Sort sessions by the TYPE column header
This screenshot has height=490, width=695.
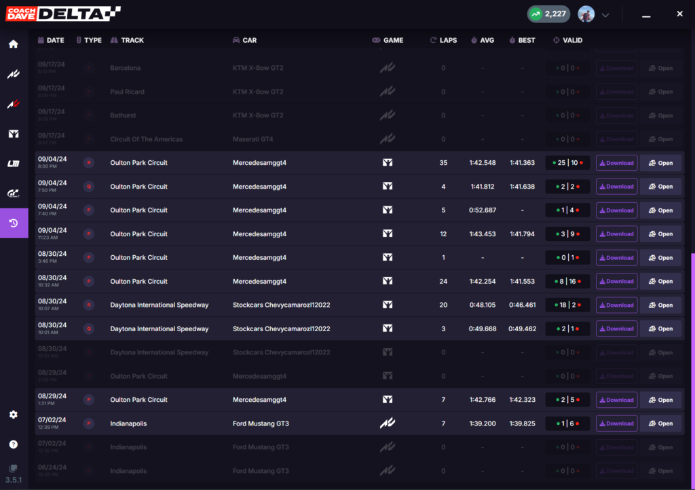click(89, 40)
